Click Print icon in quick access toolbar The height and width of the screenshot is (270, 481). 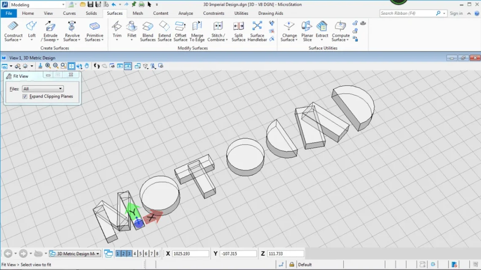click(x=141, y=4)
